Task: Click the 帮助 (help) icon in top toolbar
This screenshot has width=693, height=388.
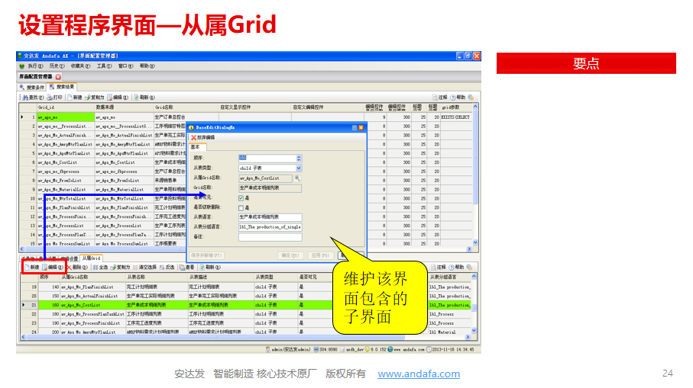Action: coord(453,98)
